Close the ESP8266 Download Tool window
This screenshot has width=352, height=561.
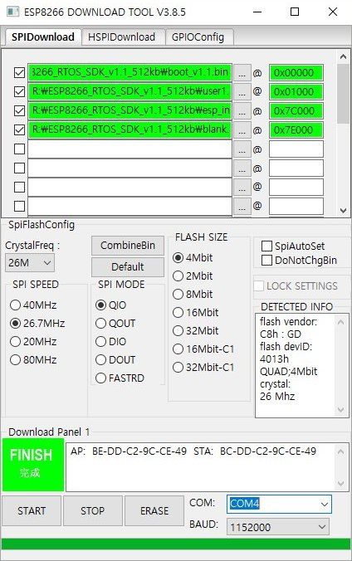[x=333, y=12]
